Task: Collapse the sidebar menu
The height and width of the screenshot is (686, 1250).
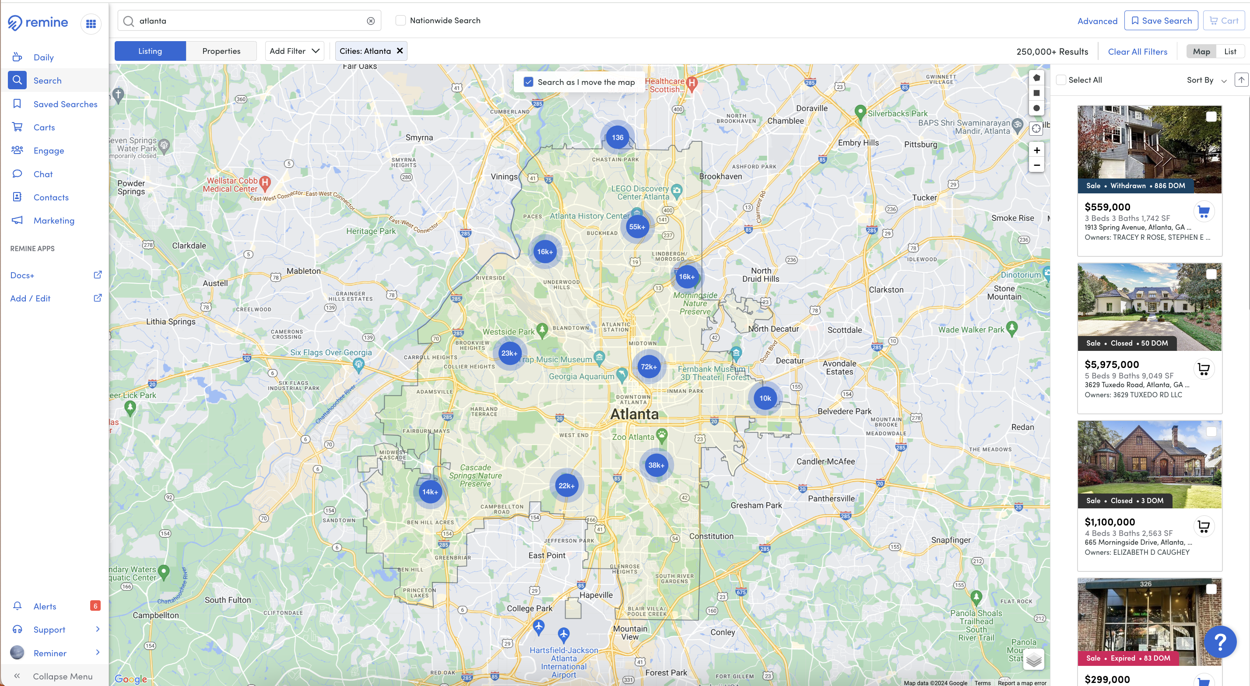Action: pyautogui.click(x=53, y=676)
